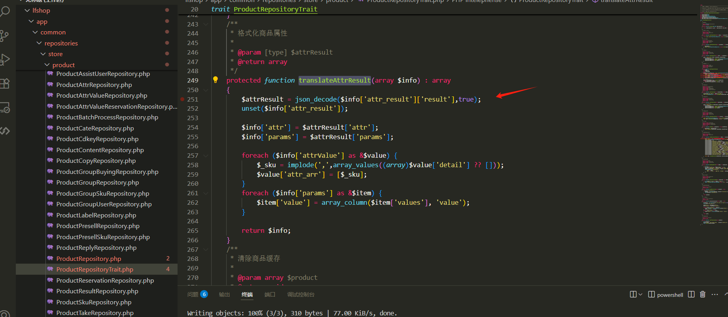Open the Extensions view
Image resolution: width=728 pixels, height=317 pixels.
(x=5, y=83)
